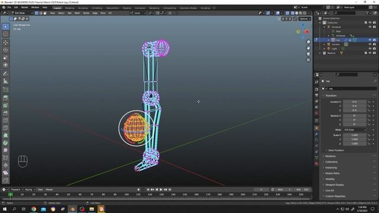Switch to wireframe viewport shading
The width and height of the screenshot is (379, 213).
[x=293, y=13]
